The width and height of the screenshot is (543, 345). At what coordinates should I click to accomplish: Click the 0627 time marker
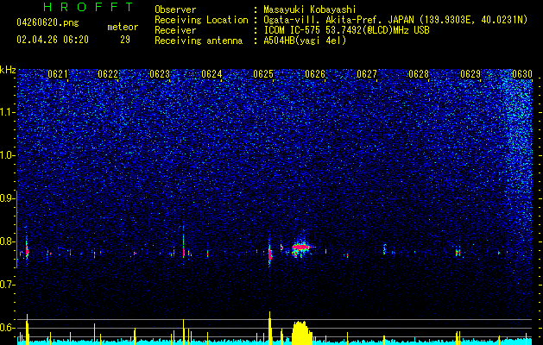tap(367, 74)
